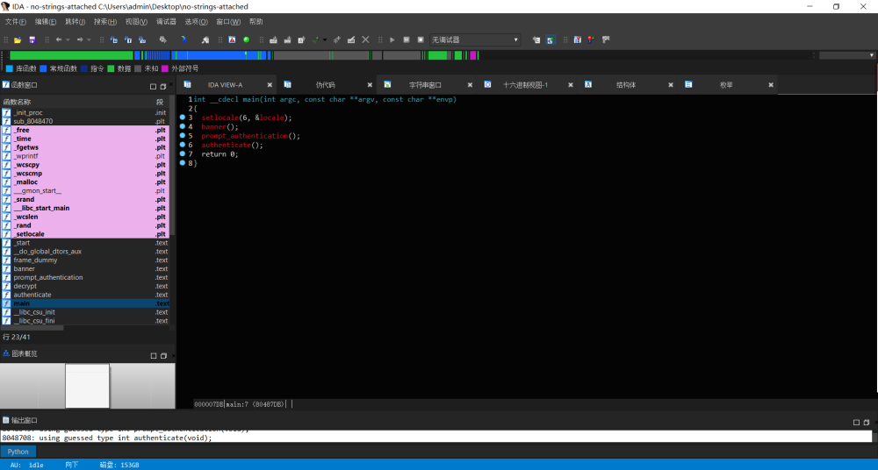Screen dimensions: 878x470
Task: Toggle breakpoint dot on line 7 return
Action: coord(183,153)
